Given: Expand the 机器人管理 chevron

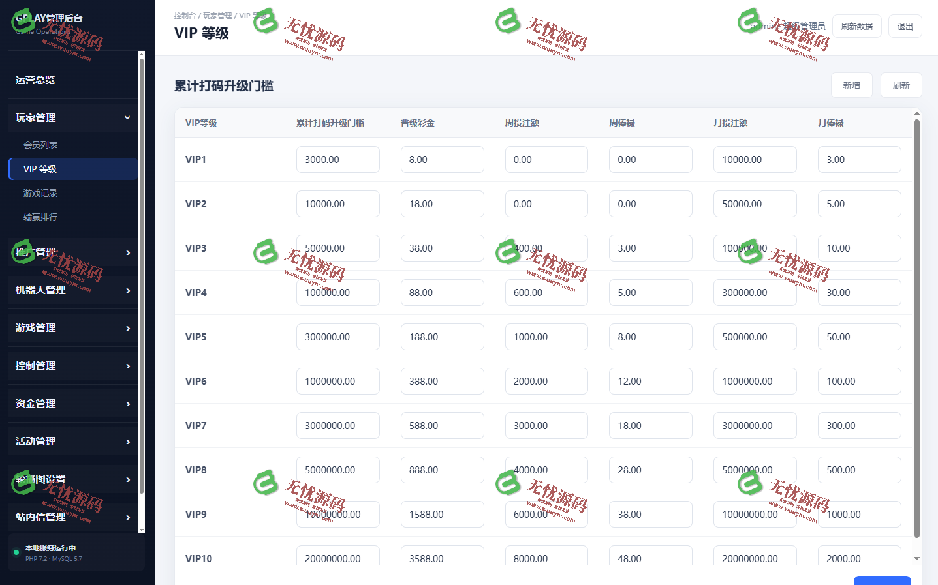Looking at the screenshot, I should tap(128, 290).
